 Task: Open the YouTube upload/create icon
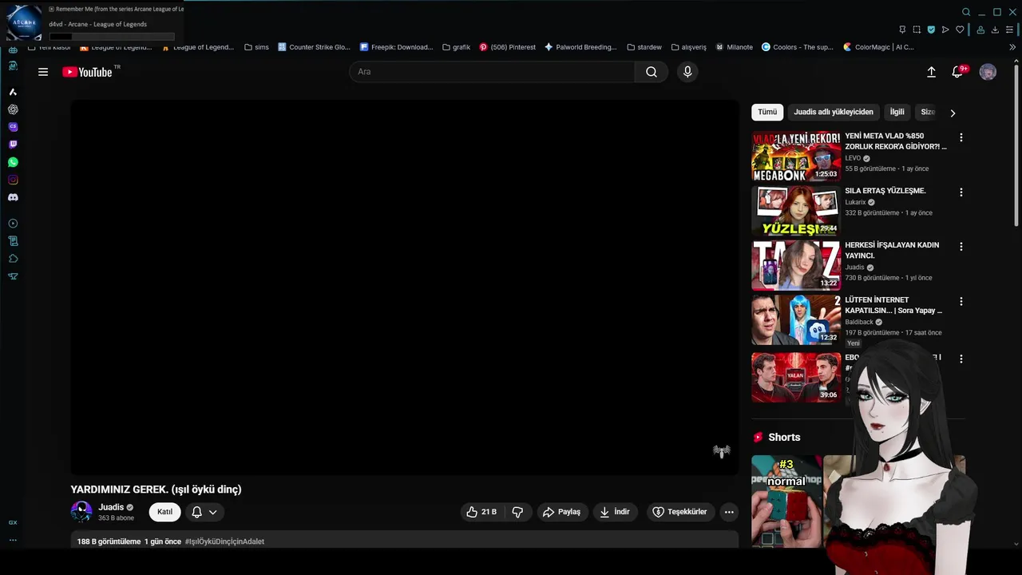click(x=931, y=72)
